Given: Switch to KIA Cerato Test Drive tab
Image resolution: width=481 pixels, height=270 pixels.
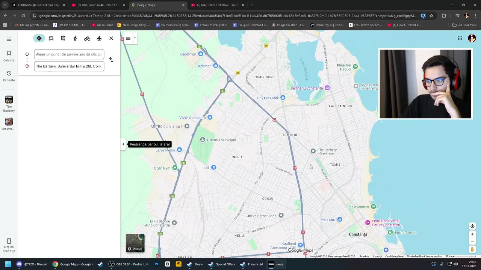Looking at the screenshot, I should tap(217, 5).
